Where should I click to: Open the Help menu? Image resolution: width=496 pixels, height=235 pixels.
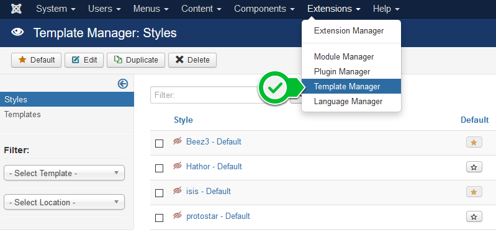[386, 9]
